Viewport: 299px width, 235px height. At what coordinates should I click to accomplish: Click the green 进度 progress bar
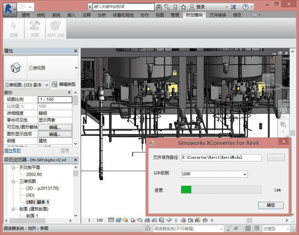[x=221, y=190]
